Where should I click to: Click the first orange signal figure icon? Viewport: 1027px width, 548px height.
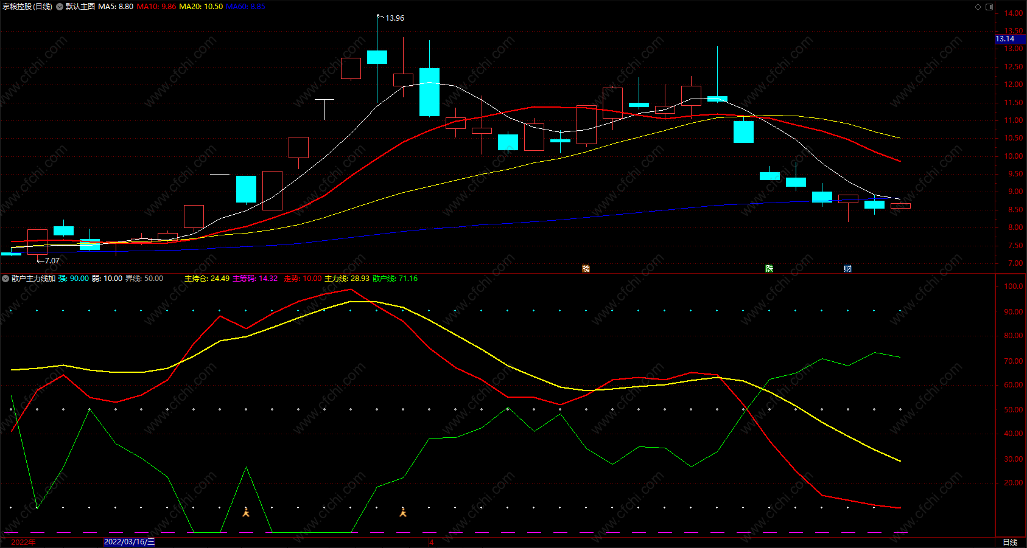(x=246, y=512)
